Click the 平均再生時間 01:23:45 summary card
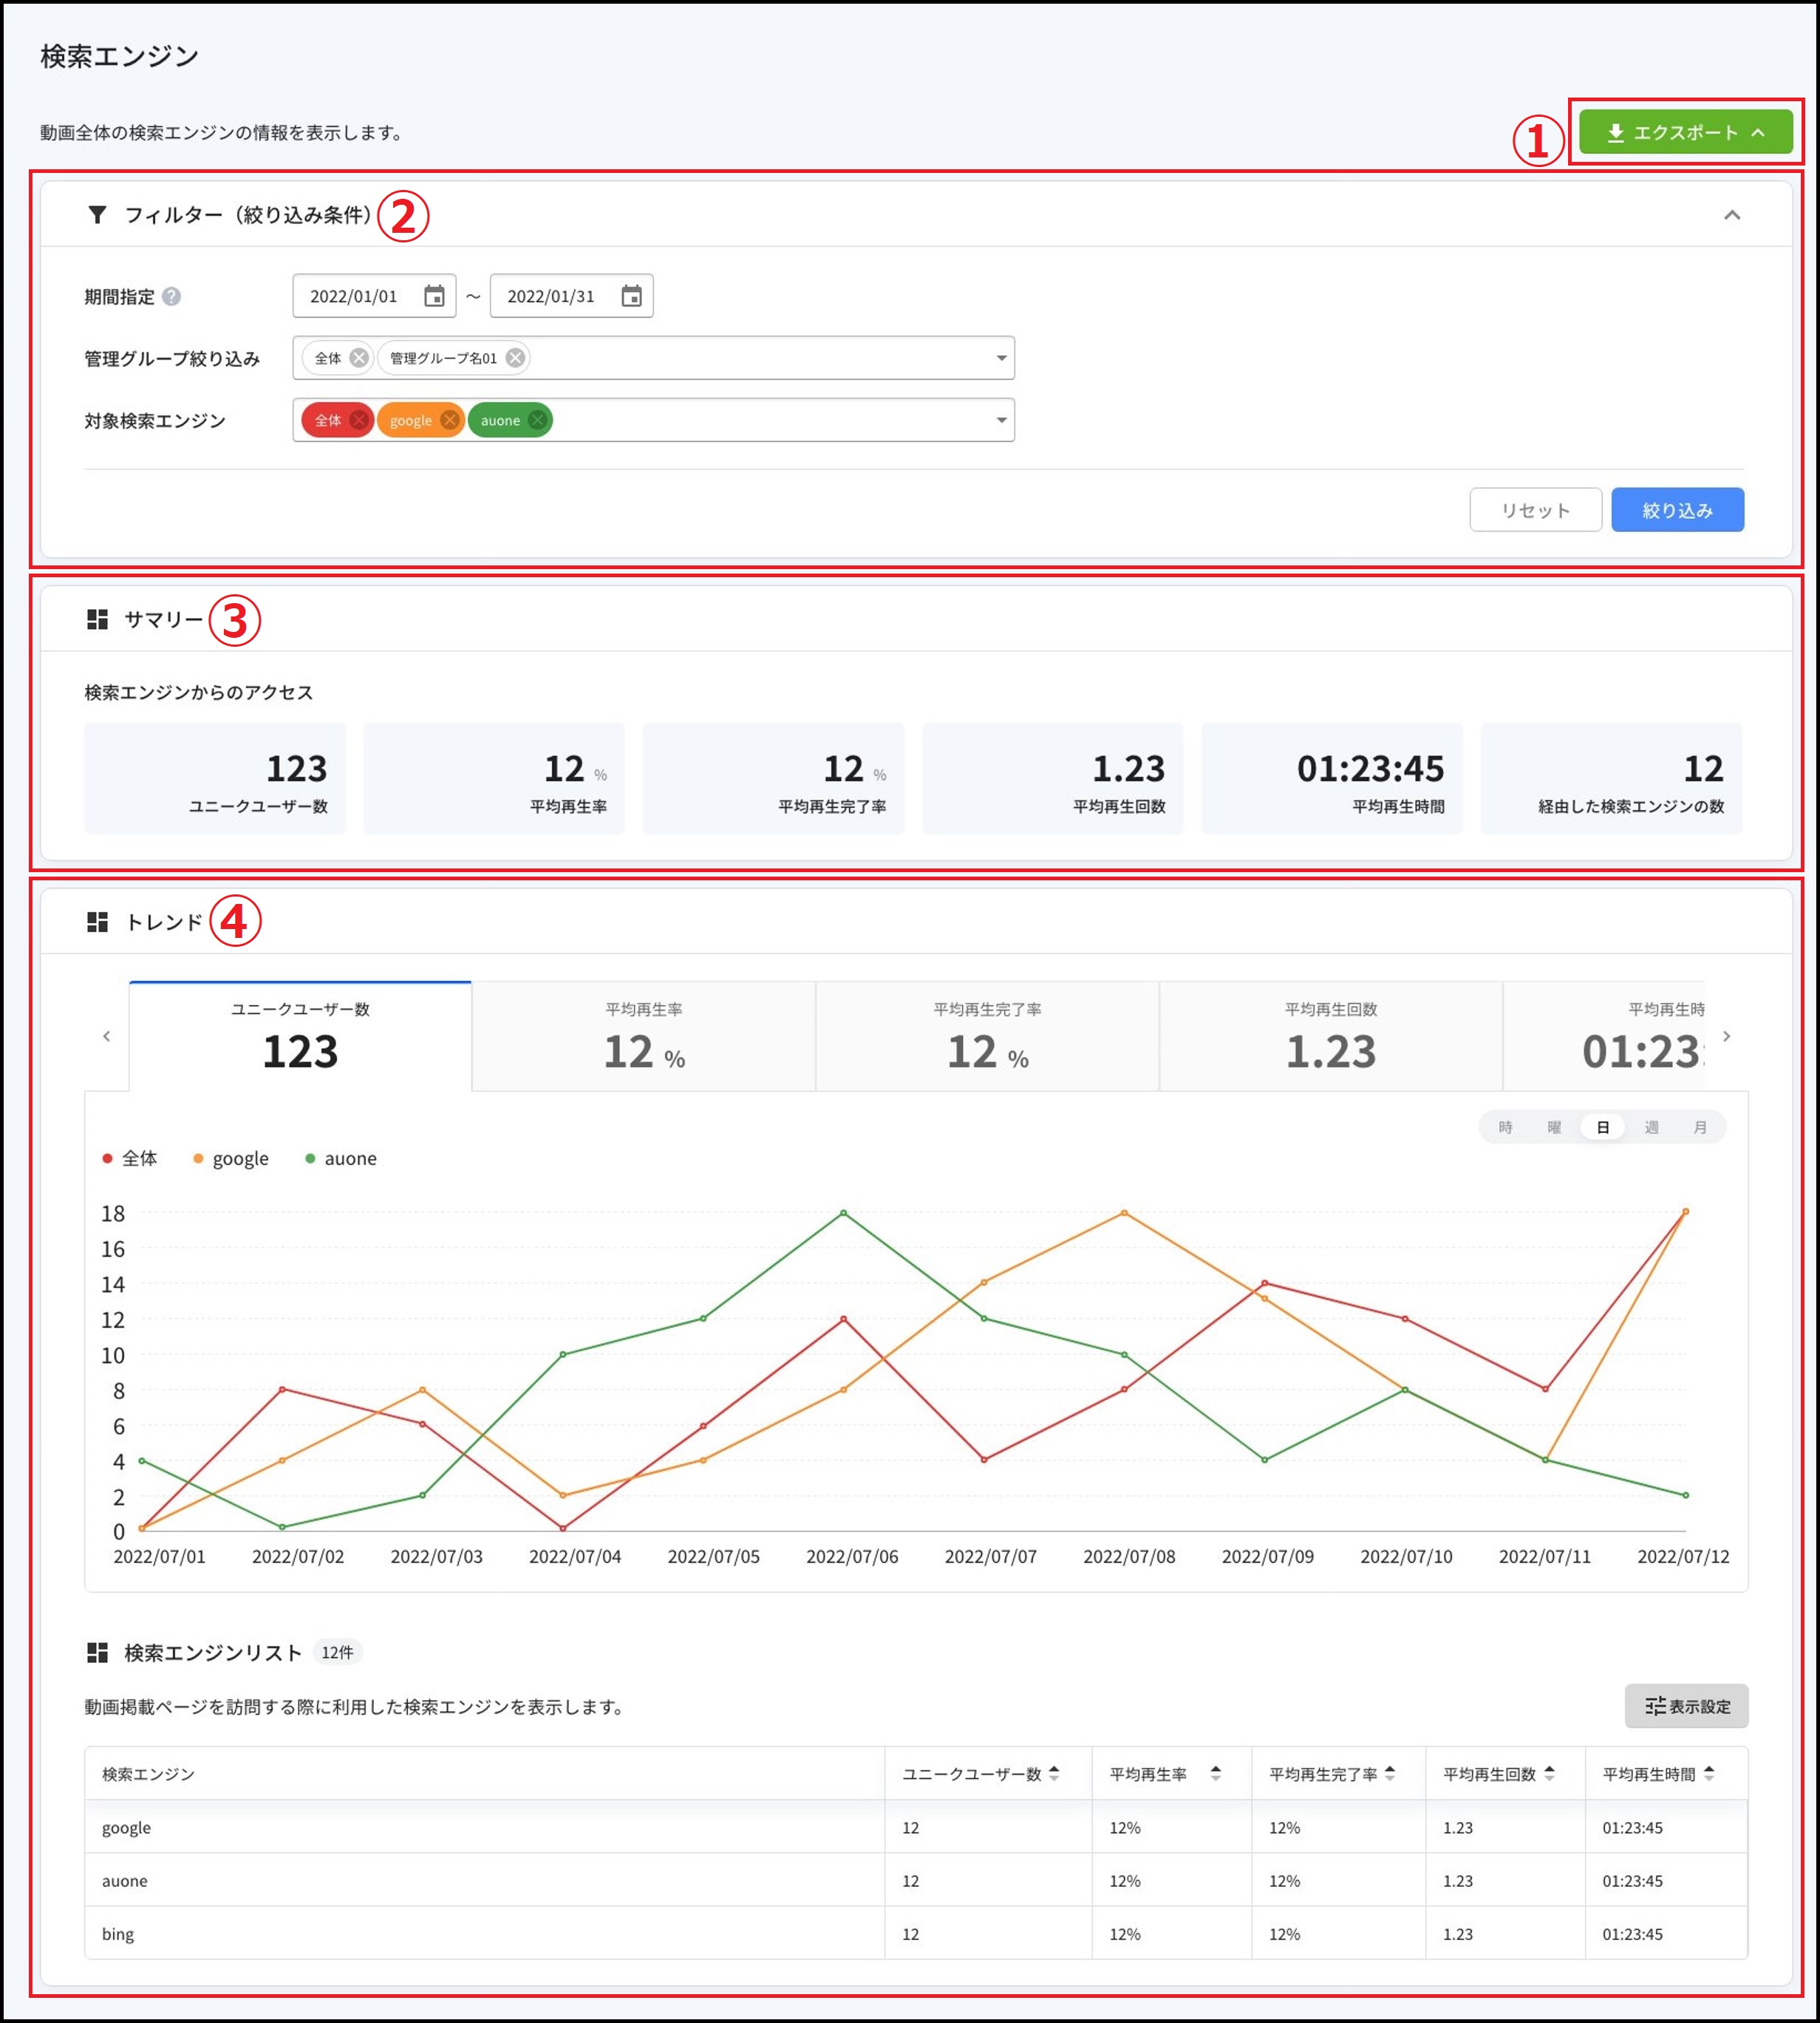The height and width of the screenshot is (2023, 1820). click(1332, 778)
